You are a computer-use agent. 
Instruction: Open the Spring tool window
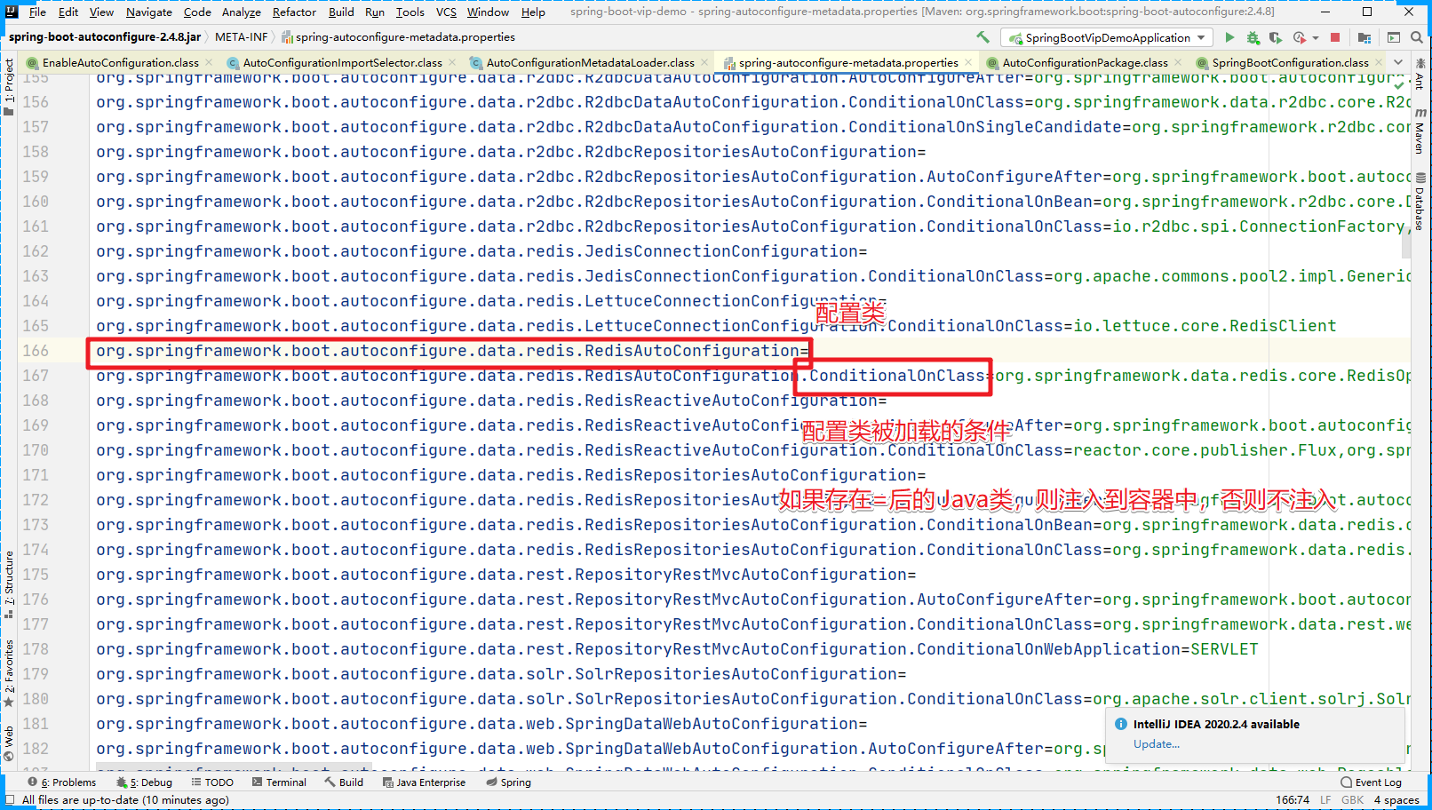pos(509,782)
